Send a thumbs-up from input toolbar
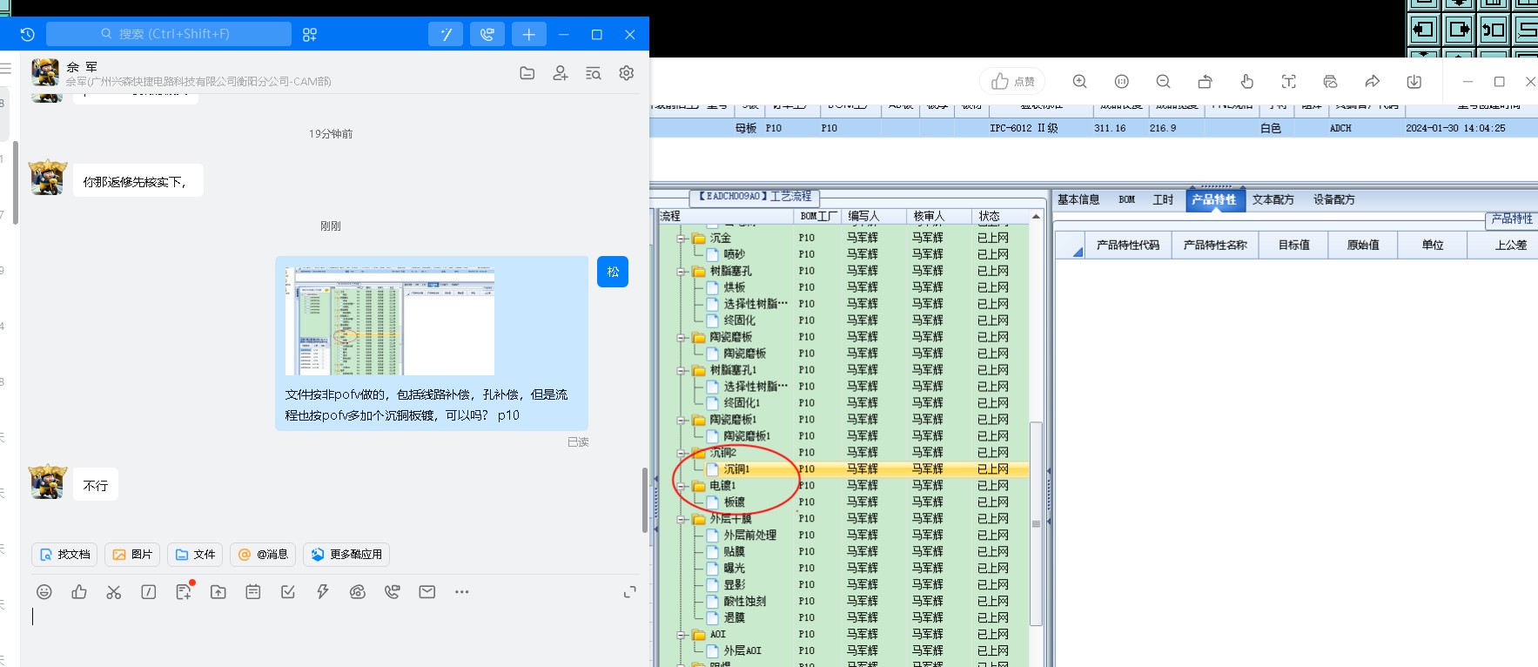1538x667 pixels. coord(79,592)
